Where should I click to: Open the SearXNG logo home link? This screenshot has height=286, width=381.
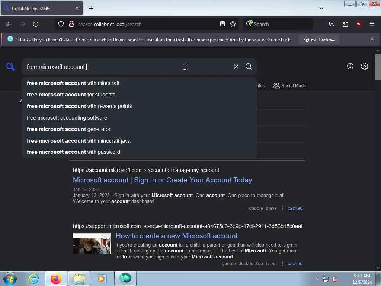pyautogui.click(x=10, y=67)
